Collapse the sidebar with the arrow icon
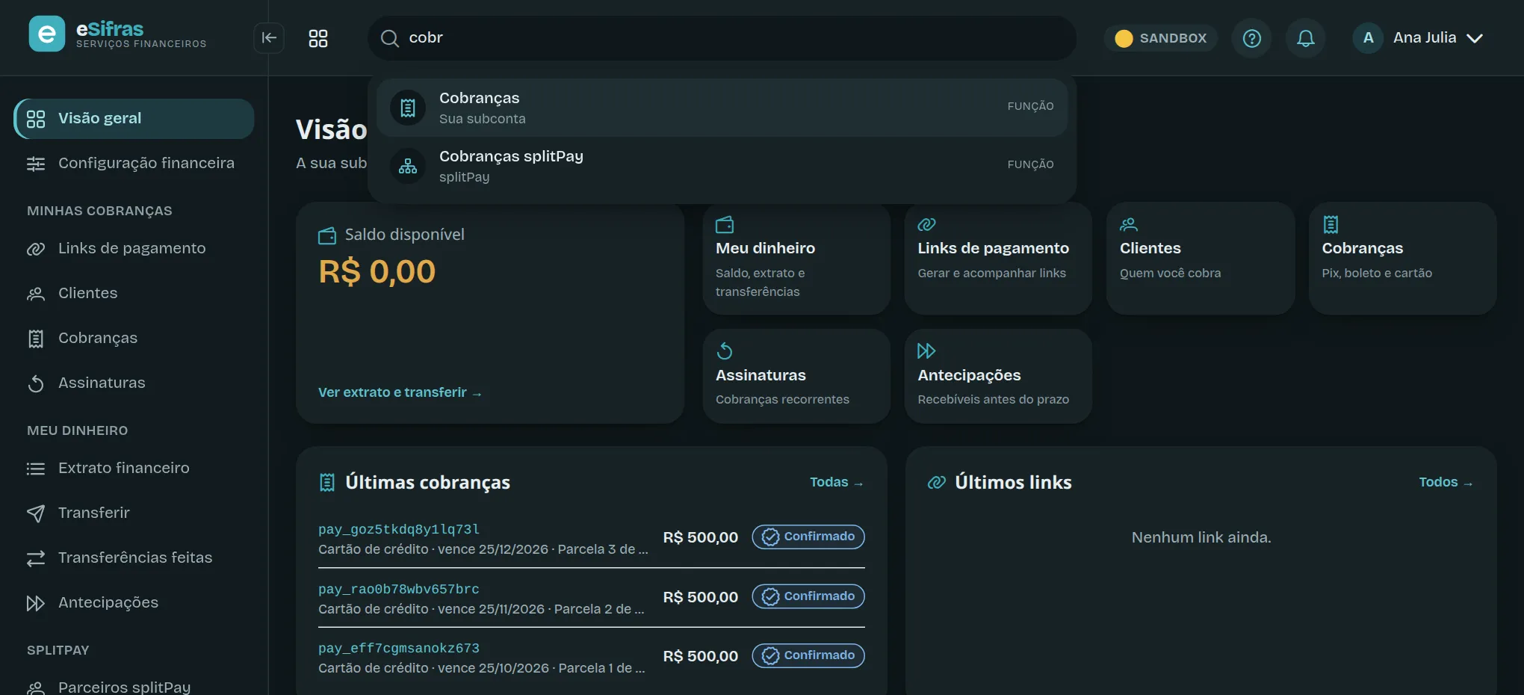 pos(269,38)
